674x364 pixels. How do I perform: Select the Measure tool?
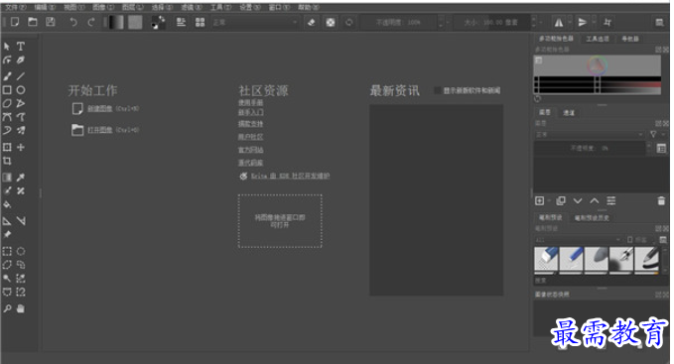pos(20,221)
